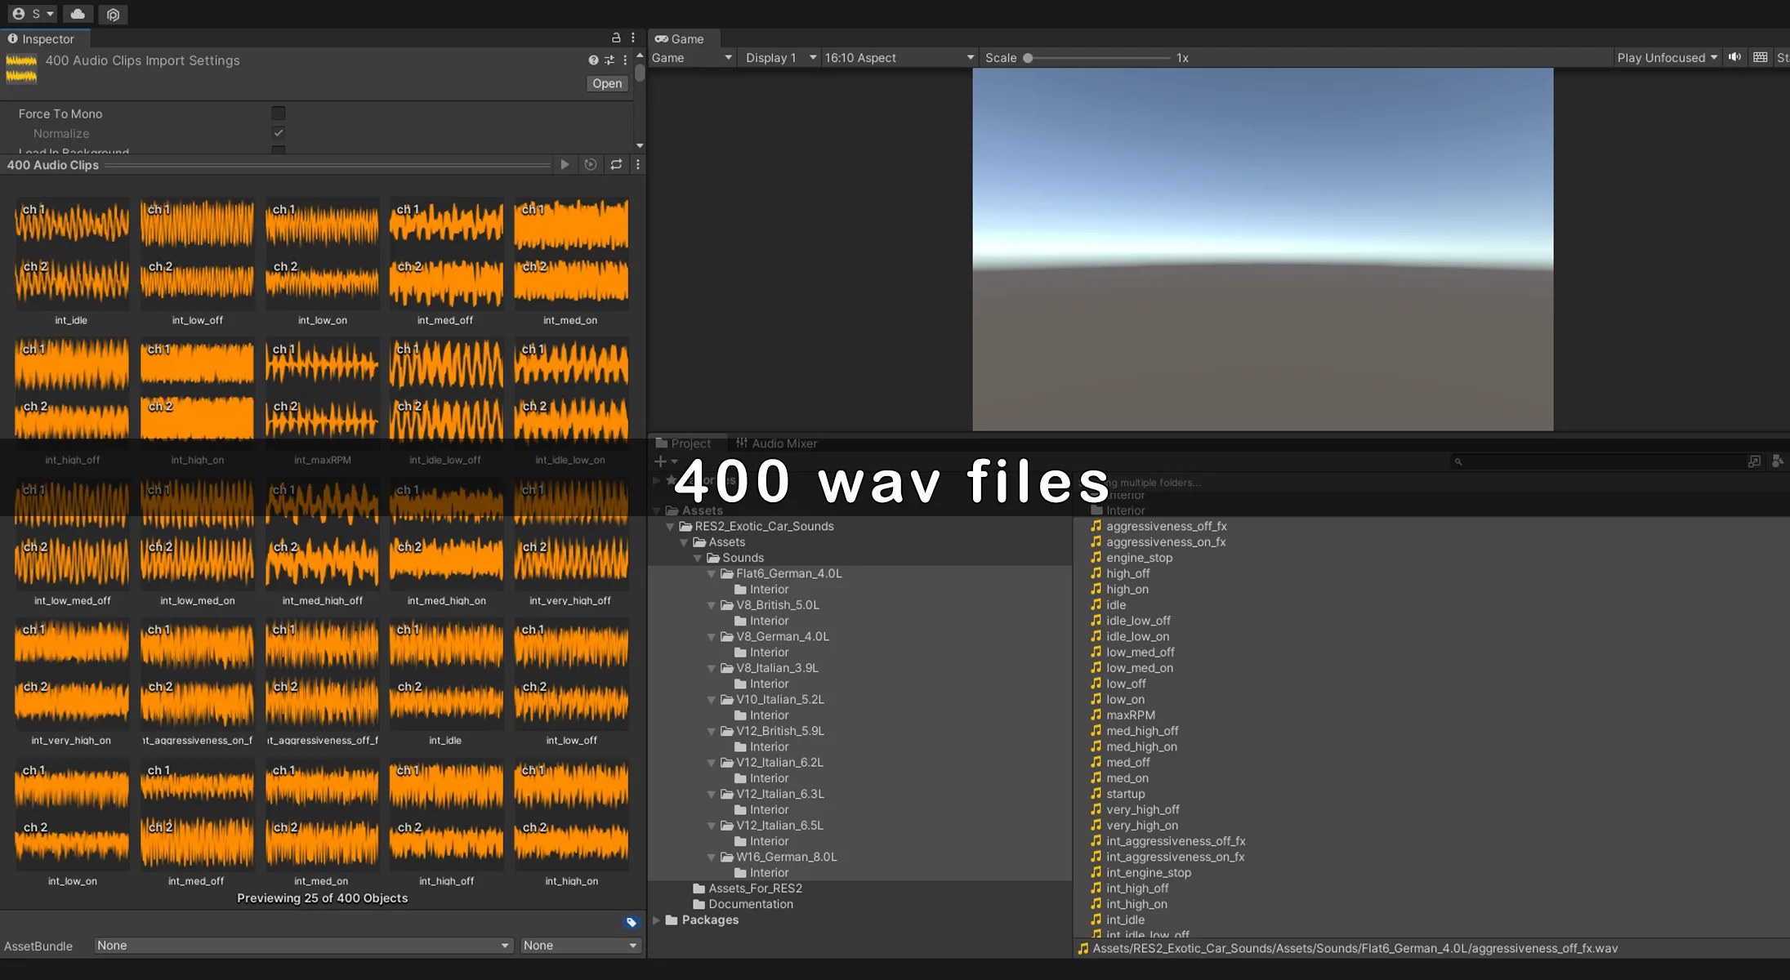Collapse the V8_British_5.0L folder
This screenshot has width=1790, height=980.
711,605
